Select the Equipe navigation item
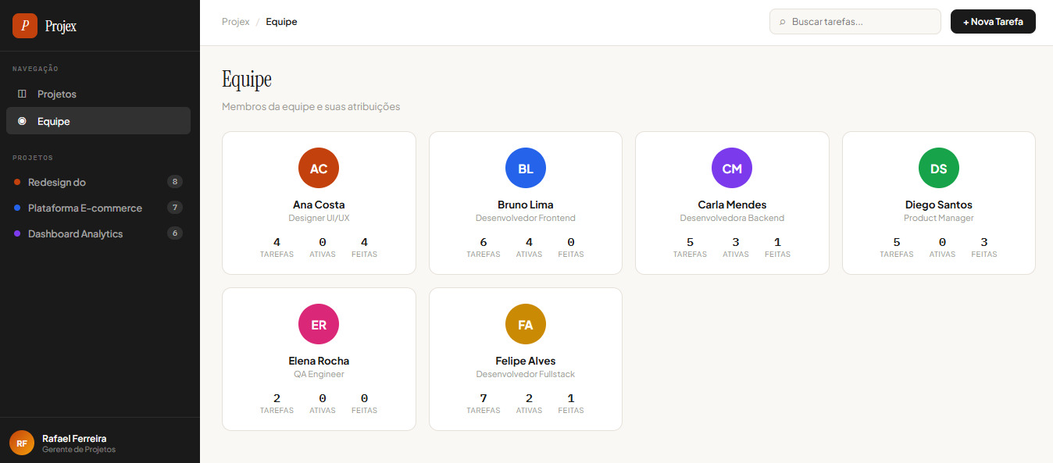Screen dimensions: 1053x463 tap(98, 121)
